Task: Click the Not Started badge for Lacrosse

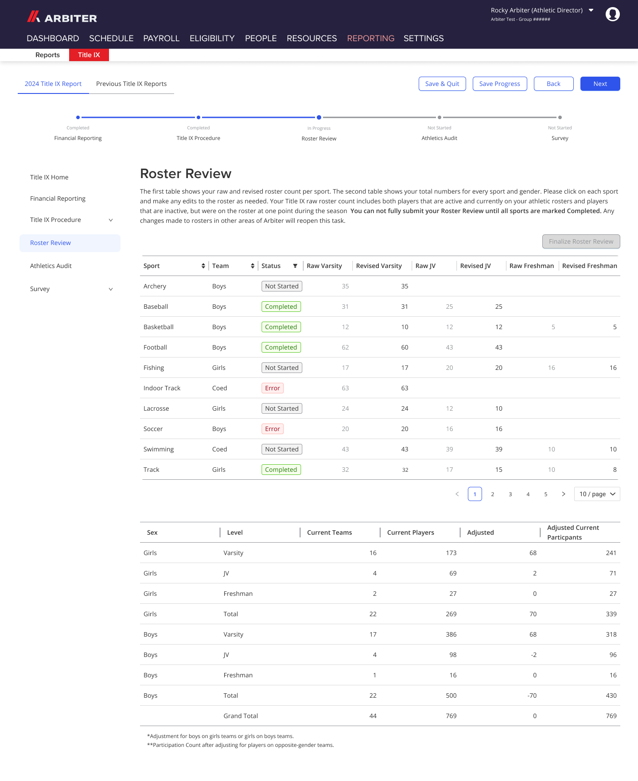Action: (282, 408)
